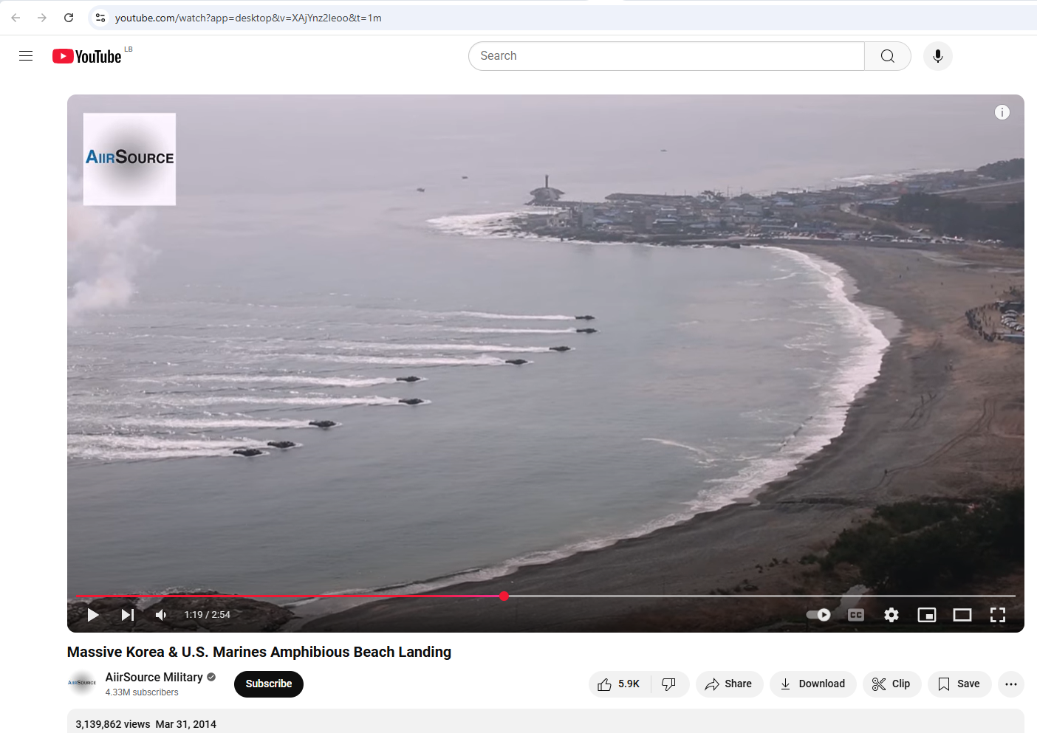Screen dimensions: 1037x733
Task: Open the video info card
Action: (1002, 112)
